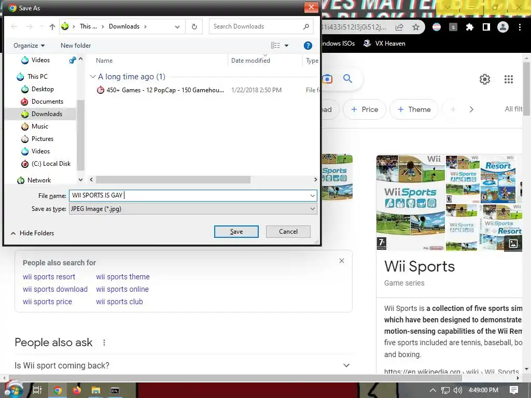Select Network in the folder tree
Screen dimensions: 531x398
[x=39, y=180]
